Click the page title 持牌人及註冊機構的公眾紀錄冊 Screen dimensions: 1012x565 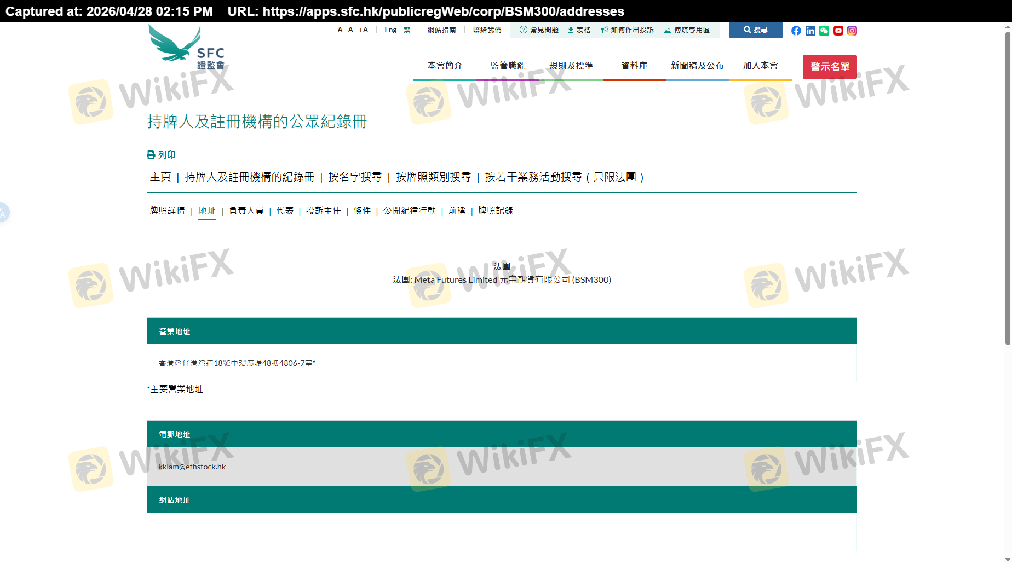pyautogui.click(x=257, y=121)
